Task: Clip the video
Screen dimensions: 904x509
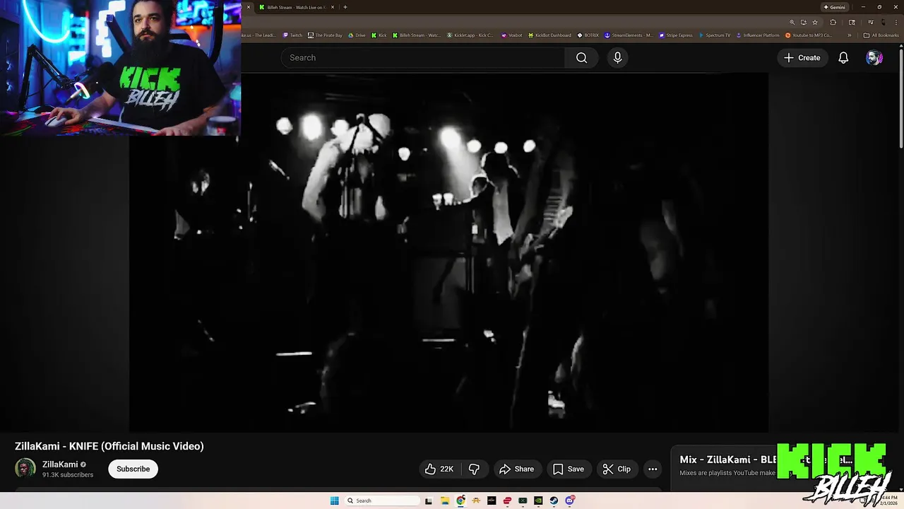Action: click(617, 469)
